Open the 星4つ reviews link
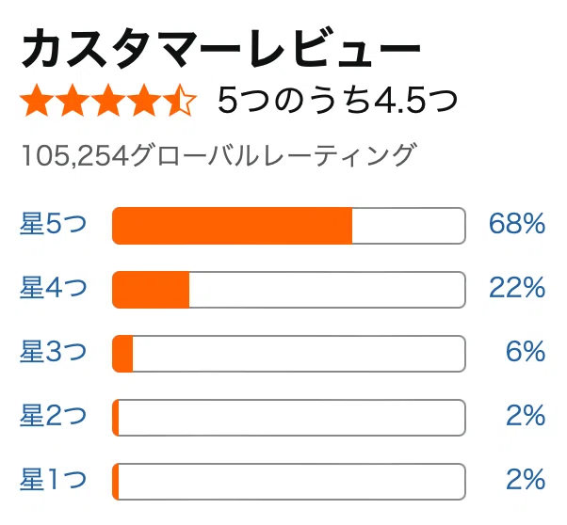 pyautogui.click(x=53, y=288)
